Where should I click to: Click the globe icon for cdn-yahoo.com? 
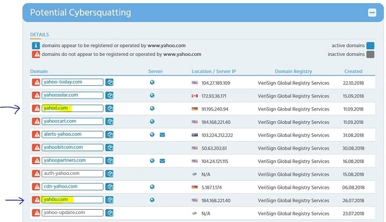[x=152, y=187]
